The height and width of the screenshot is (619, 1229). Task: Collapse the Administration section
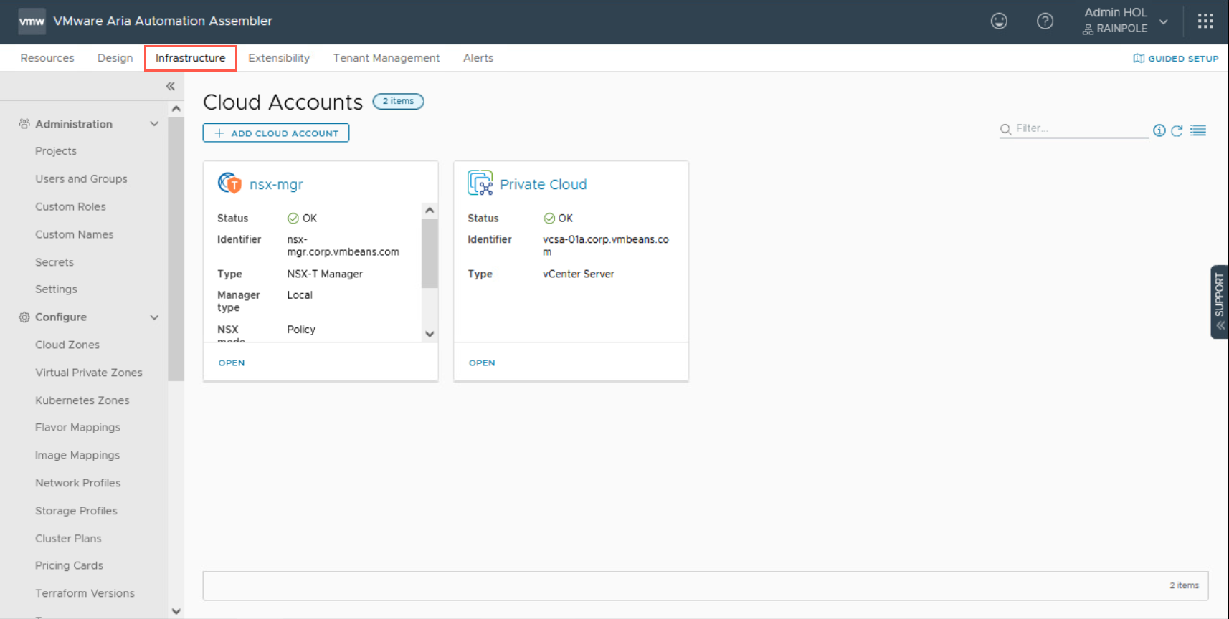click(154, 124)
